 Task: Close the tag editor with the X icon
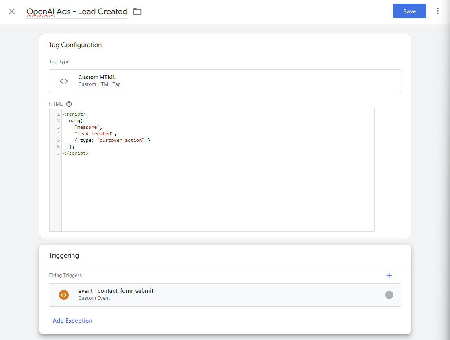click(x=12, y=11)
